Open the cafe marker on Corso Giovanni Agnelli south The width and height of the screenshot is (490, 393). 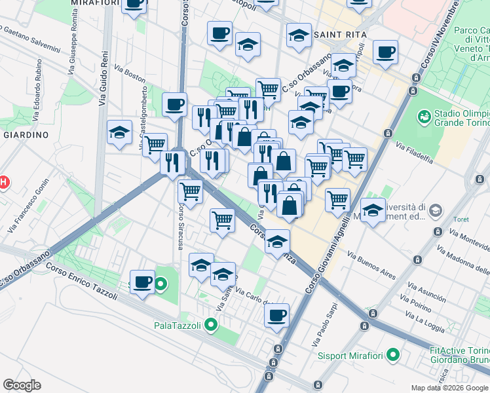pyautogui.click(x=277, y=318)
